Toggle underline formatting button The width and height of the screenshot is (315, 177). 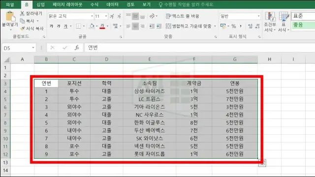(65, 26)
